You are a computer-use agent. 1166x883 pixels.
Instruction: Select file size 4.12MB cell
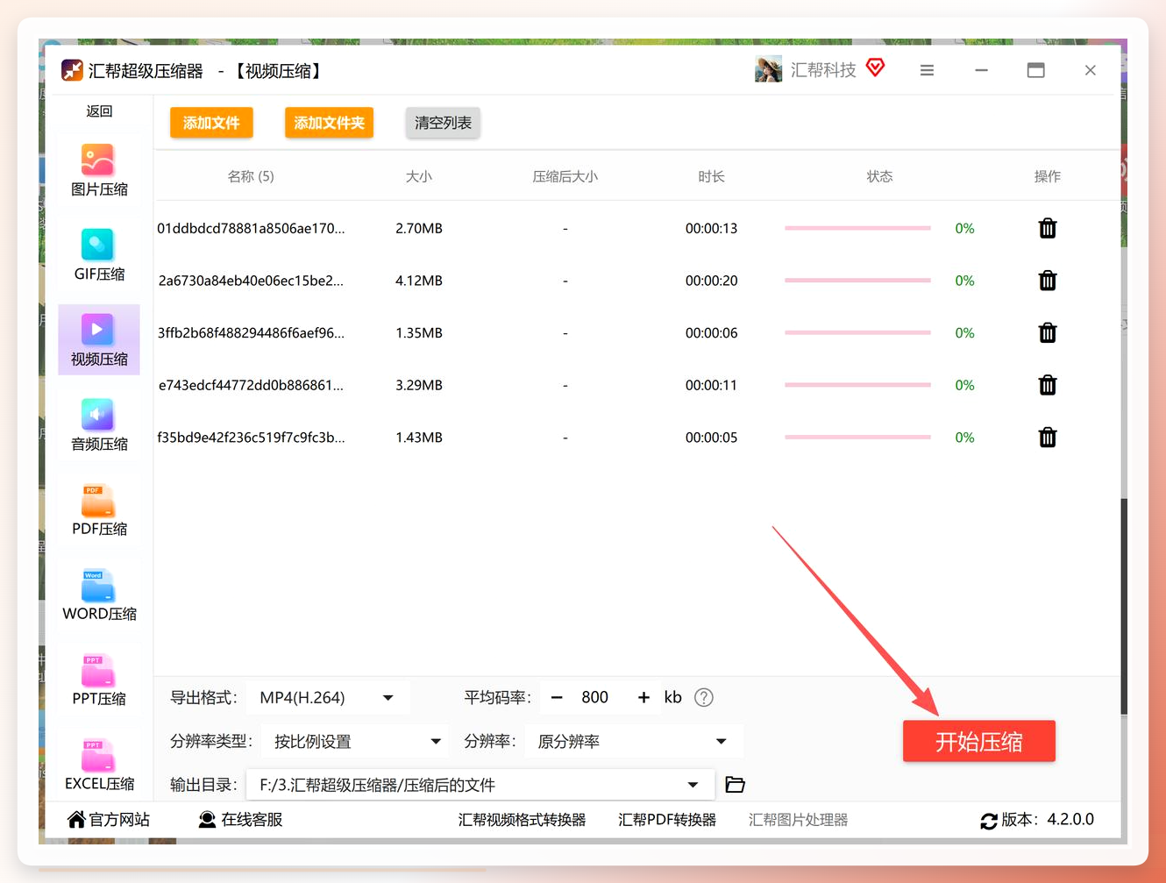419,281
